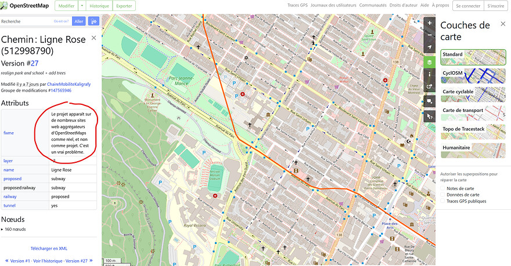This screenshot has width=511, height=266.
Task: Open the Aide menu item
Action: coord(424,5)
